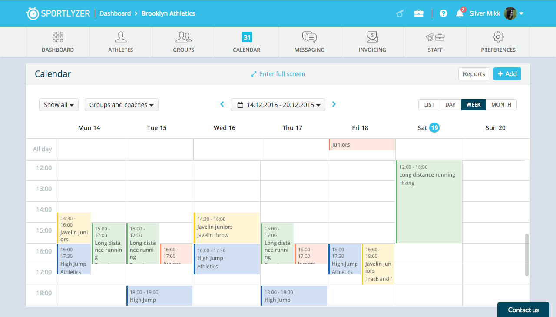Open Thursday 18:00 High Jump event
This screenshot has height=317, width=556.
[x=294, y=296]
